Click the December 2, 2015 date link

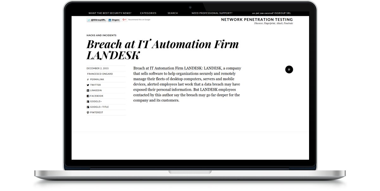point(98,68)
